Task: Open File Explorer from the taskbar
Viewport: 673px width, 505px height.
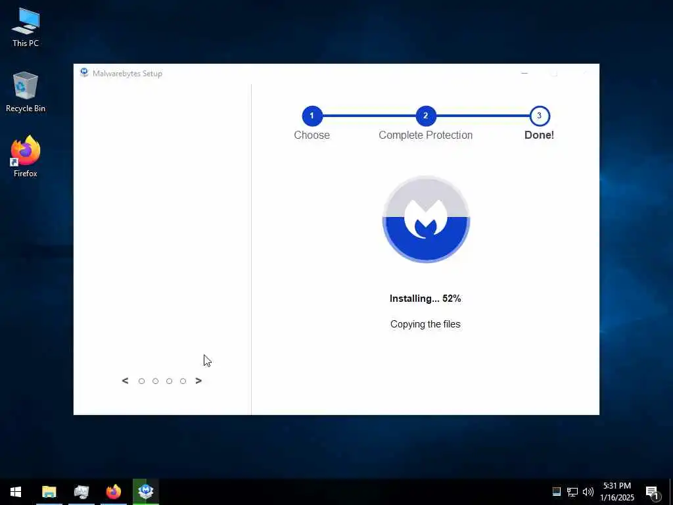Action: (49, 492)
